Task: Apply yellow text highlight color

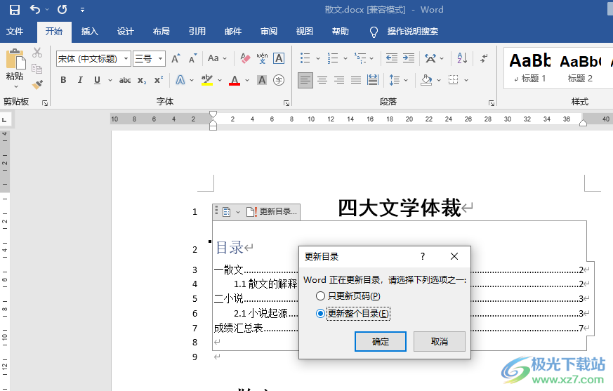Action: 207,80
